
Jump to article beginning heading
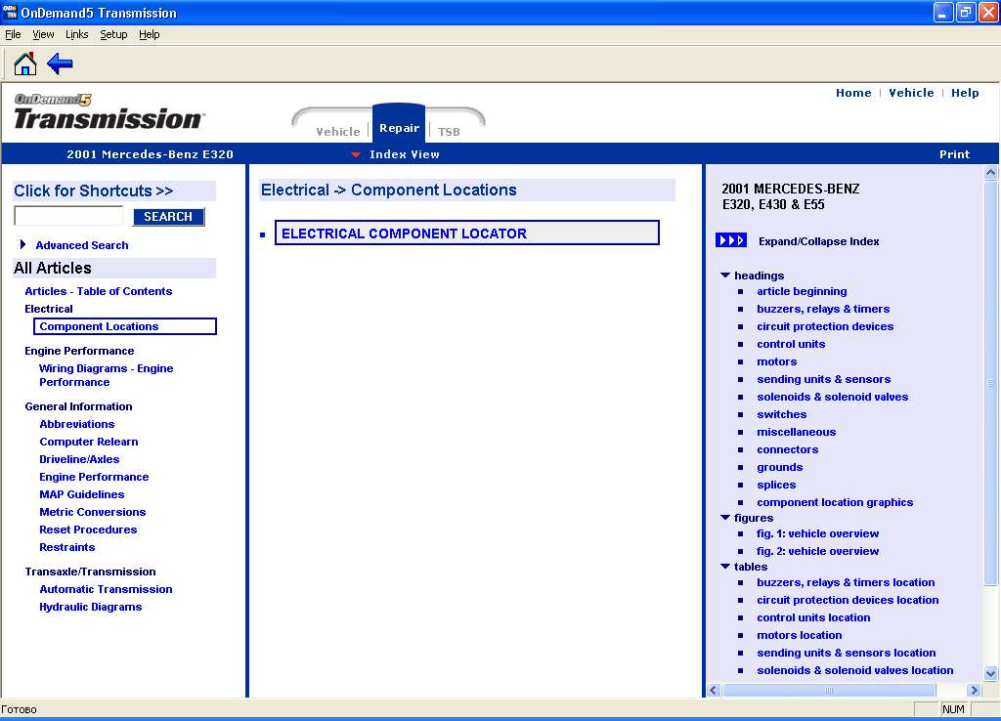coord(802,291)
